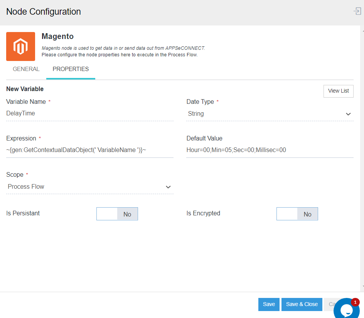This screenshot has width=364, height=318.
Task: Click the Default Value input field
Action: [270, 150]
